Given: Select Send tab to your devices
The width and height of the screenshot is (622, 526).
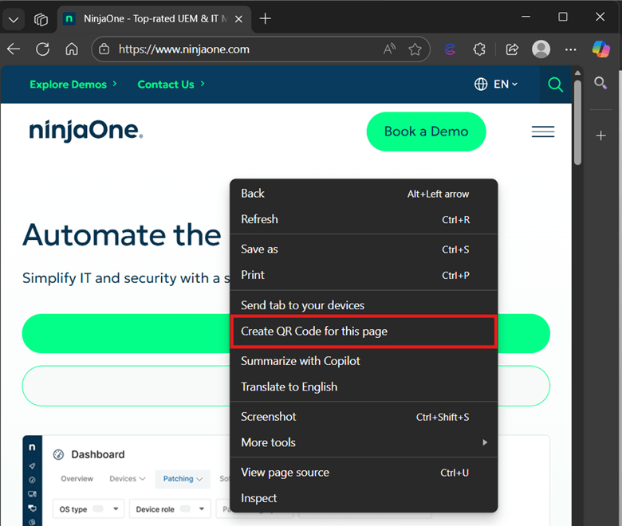Looking at the screenshot, I should pyautogui.click(x=364, y=304).
